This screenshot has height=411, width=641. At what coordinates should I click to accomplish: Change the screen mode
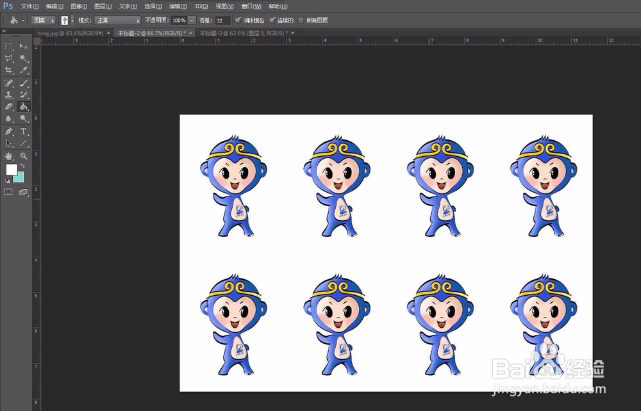click(x=23, y=192)
